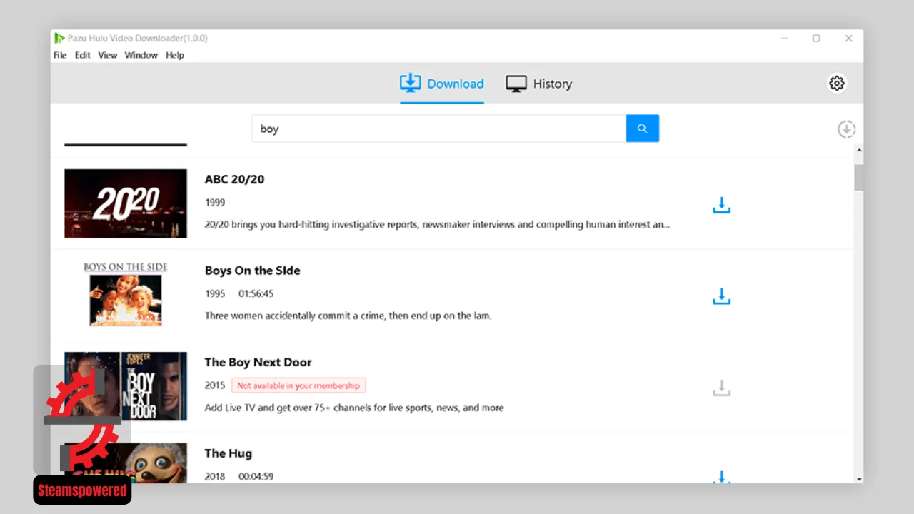Open the settings gear icon
914x514 pixels.
(x=837, y=84)
